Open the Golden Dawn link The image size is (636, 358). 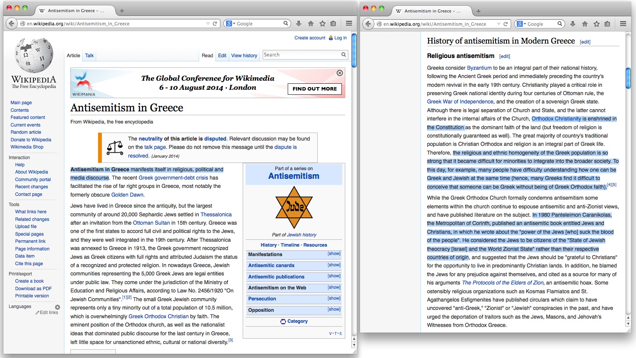tap(127, 195)
